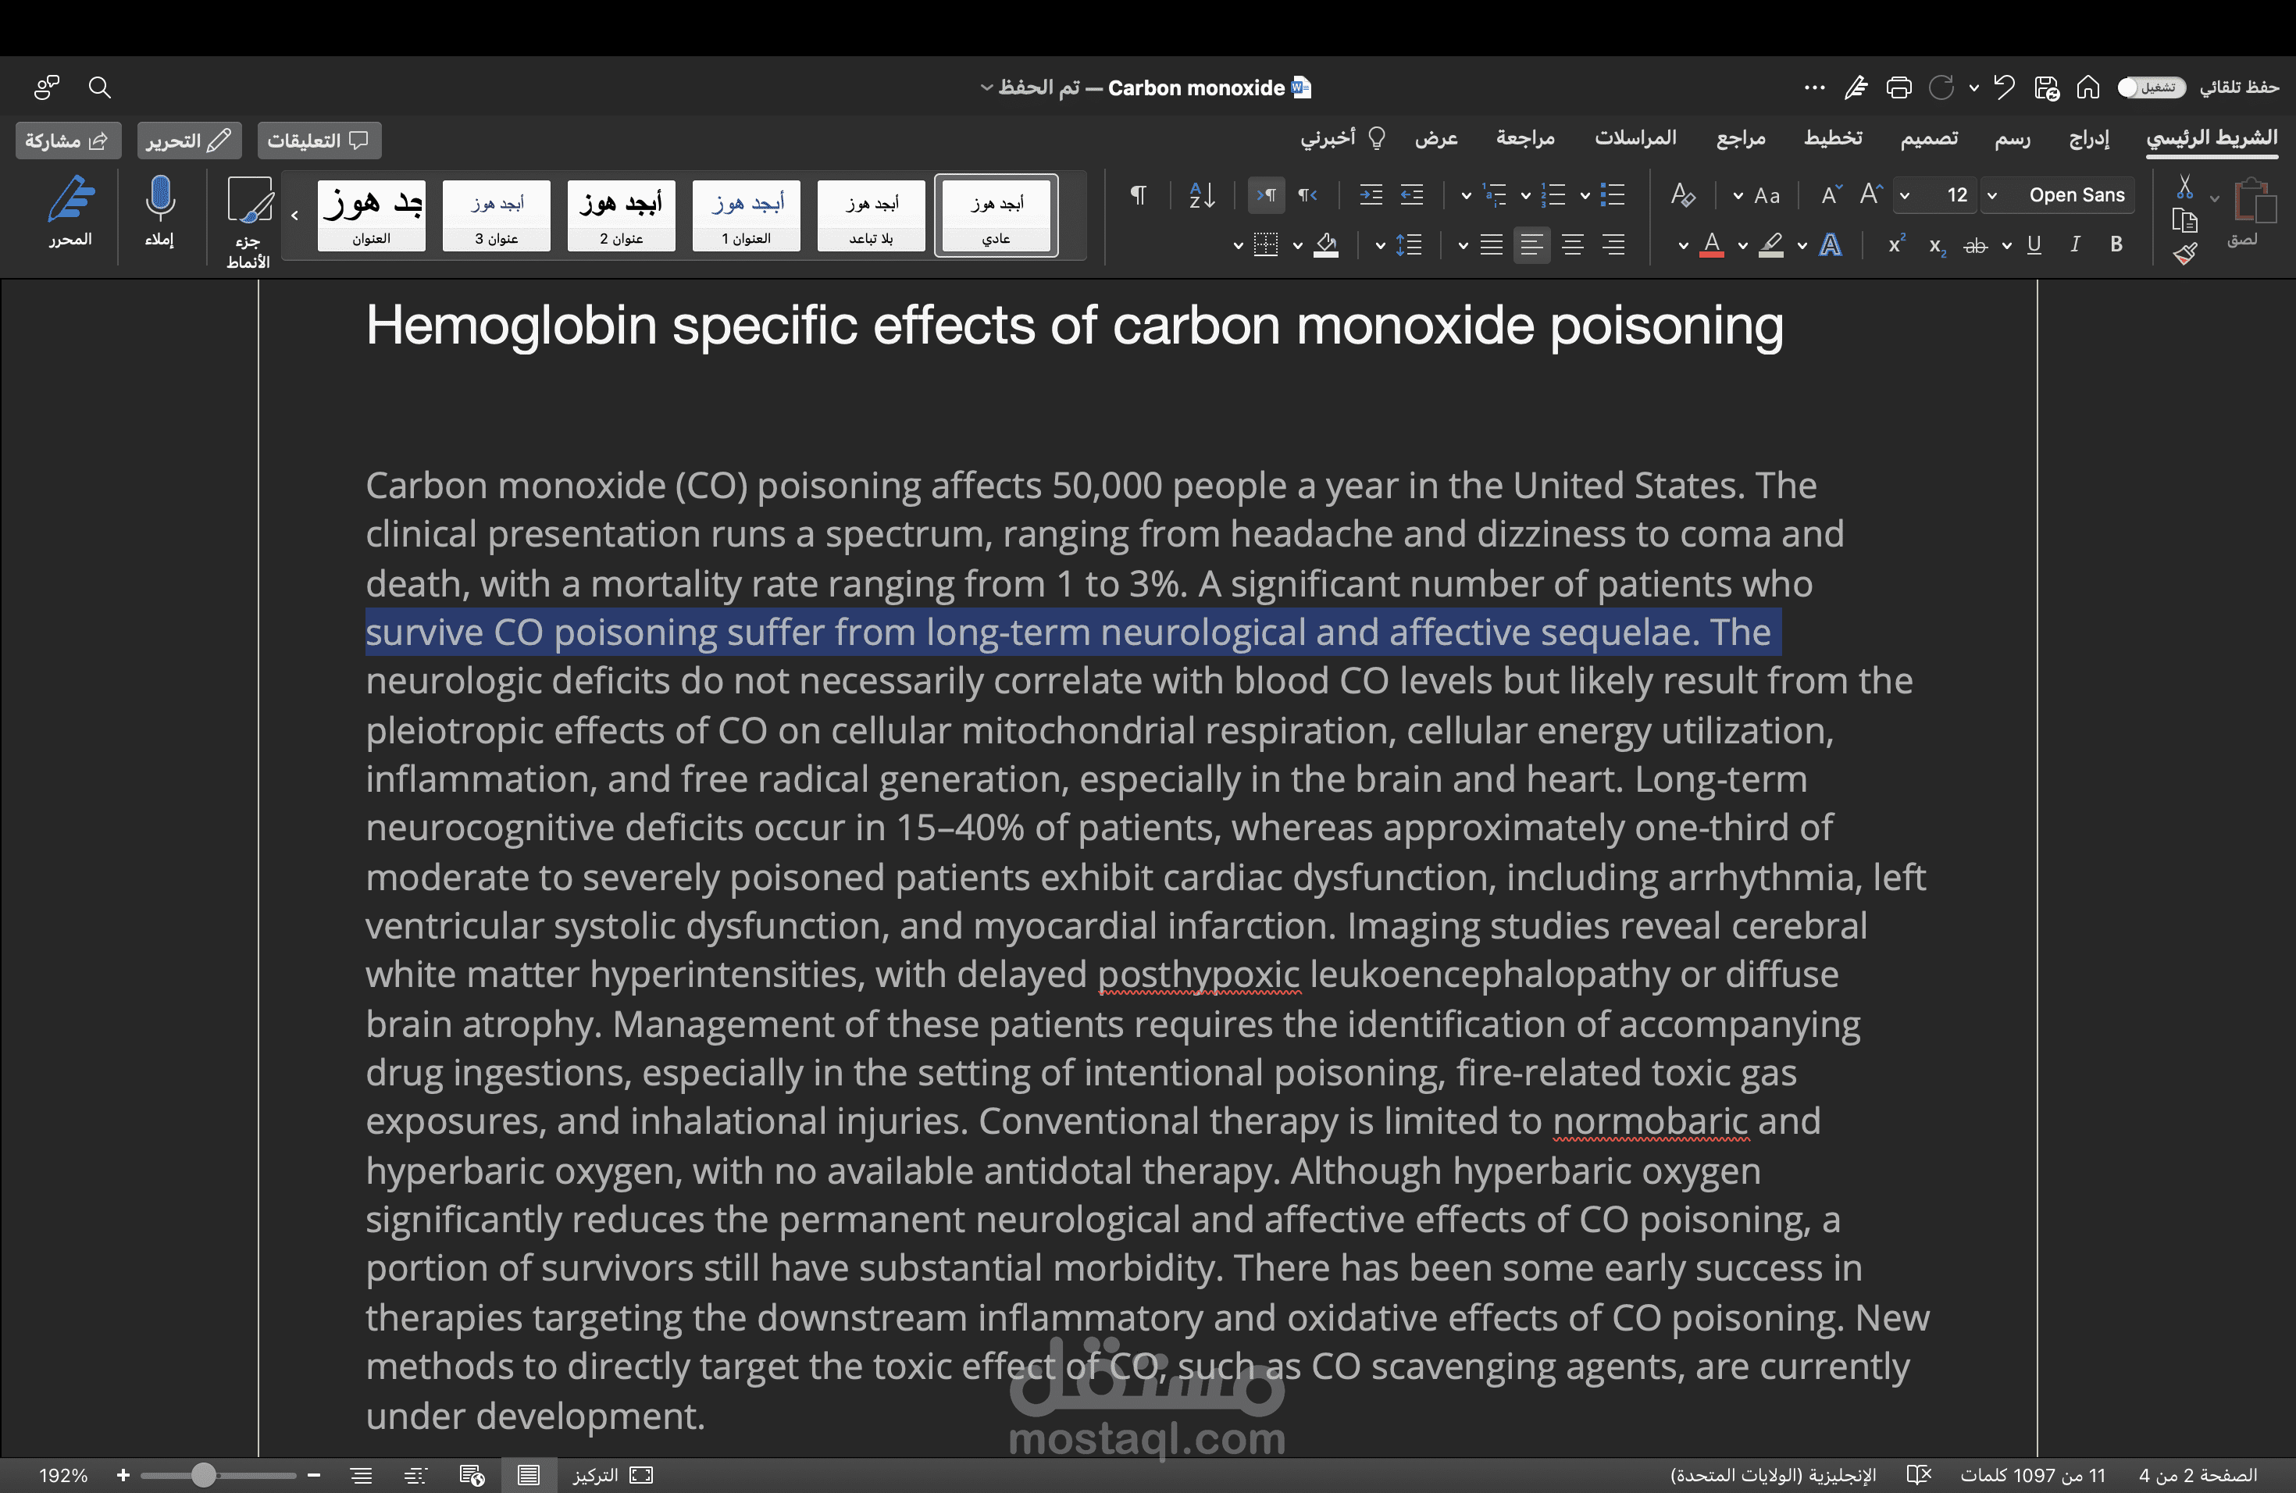Click the paragraph shading paint bucket

[1327, 245]
